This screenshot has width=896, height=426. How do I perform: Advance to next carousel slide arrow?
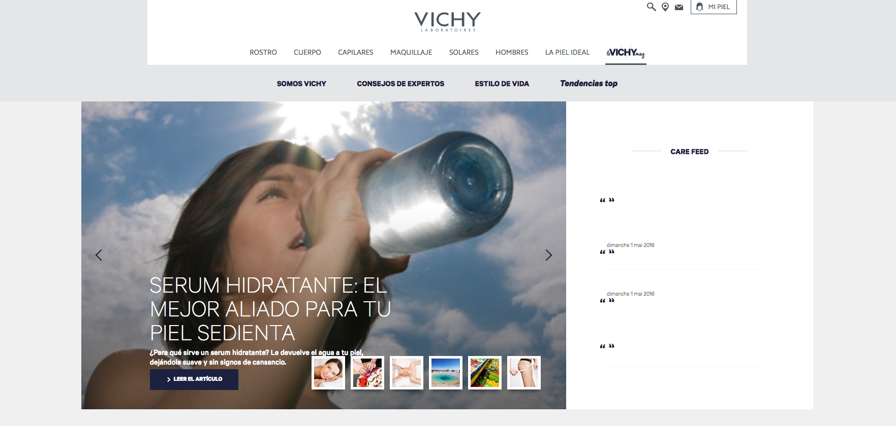(548, 255)
